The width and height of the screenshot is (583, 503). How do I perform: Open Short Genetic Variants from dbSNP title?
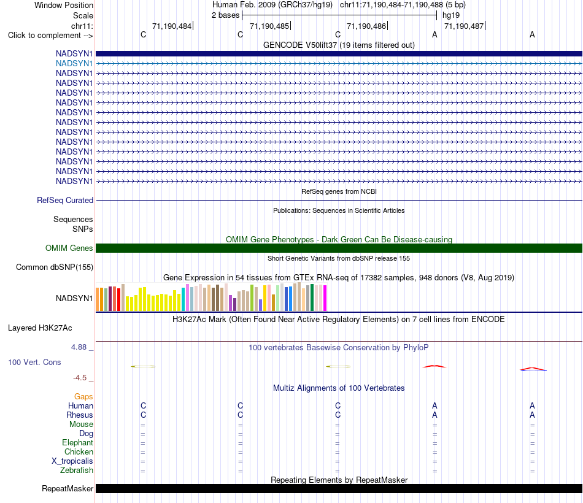click(x=339, y=258)
